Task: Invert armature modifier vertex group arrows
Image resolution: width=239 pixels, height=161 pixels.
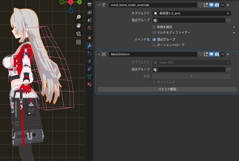Action: pos(228,20)
